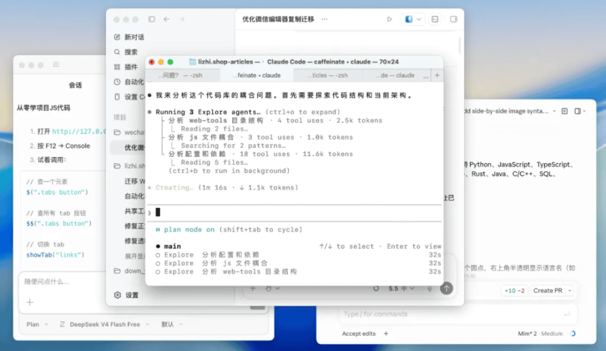Click the +10 −2 diff button
This screenshot has width=606, height=351.
click(x=514, y=291)
